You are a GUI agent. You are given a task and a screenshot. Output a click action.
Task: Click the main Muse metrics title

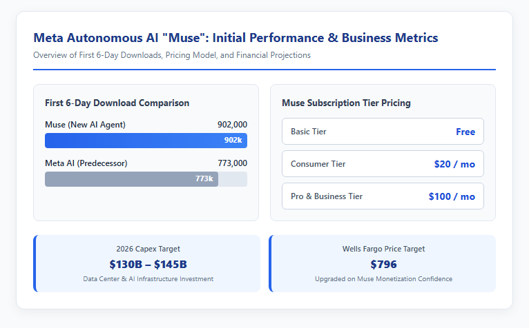point(235,38)
